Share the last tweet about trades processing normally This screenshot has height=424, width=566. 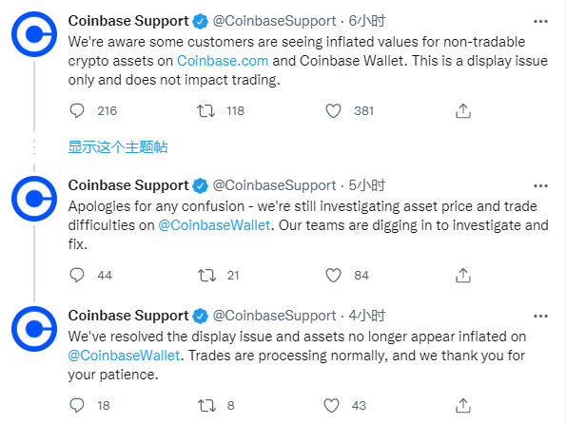coord(463,406)
